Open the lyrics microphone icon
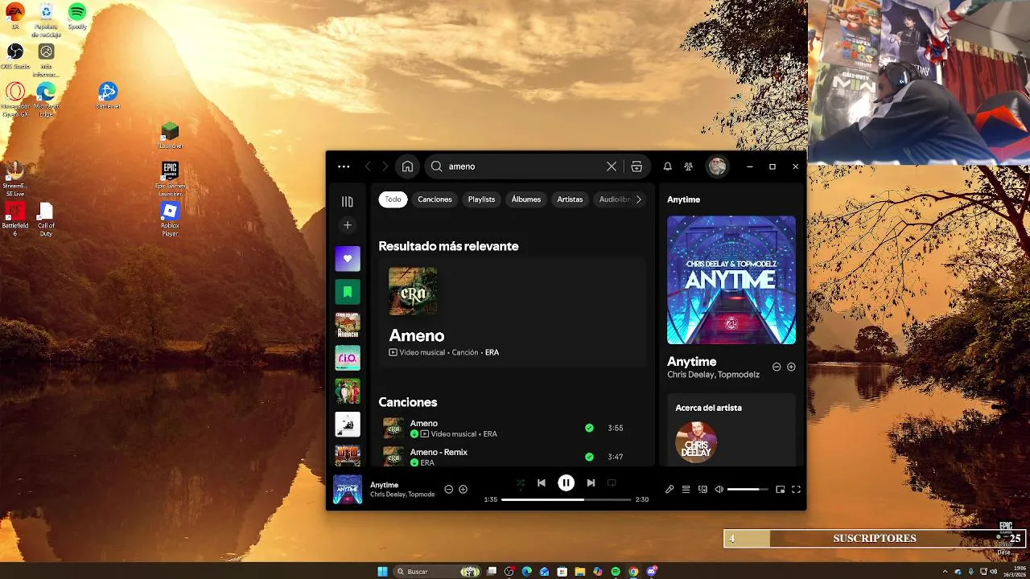This screenshot has width=1030, height=579. 669,489
